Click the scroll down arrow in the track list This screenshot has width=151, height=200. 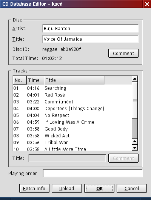(x=135, y=148)
